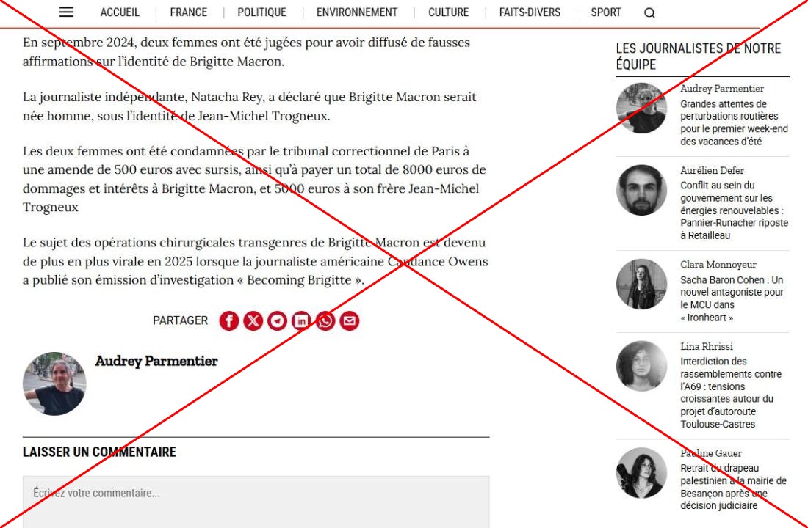The height and width of the screenshot is (528, 808).
Task: Click the comment text field
Action: [256, 502]
